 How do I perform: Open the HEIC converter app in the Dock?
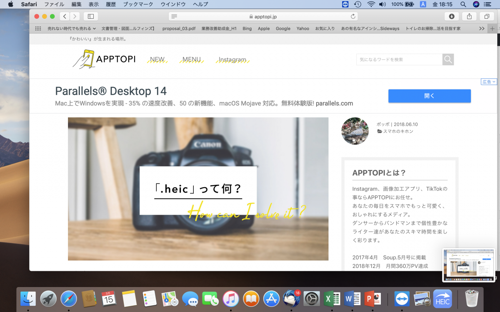point(442,299)
